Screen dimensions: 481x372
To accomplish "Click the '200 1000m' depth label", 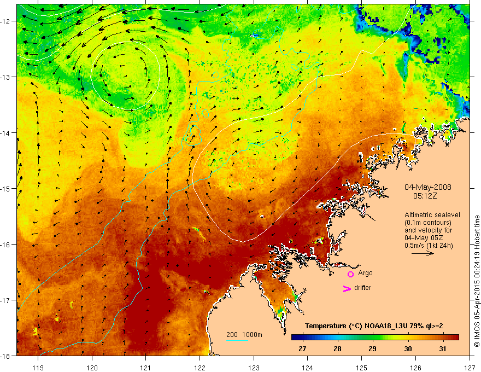I will (244, 335).
